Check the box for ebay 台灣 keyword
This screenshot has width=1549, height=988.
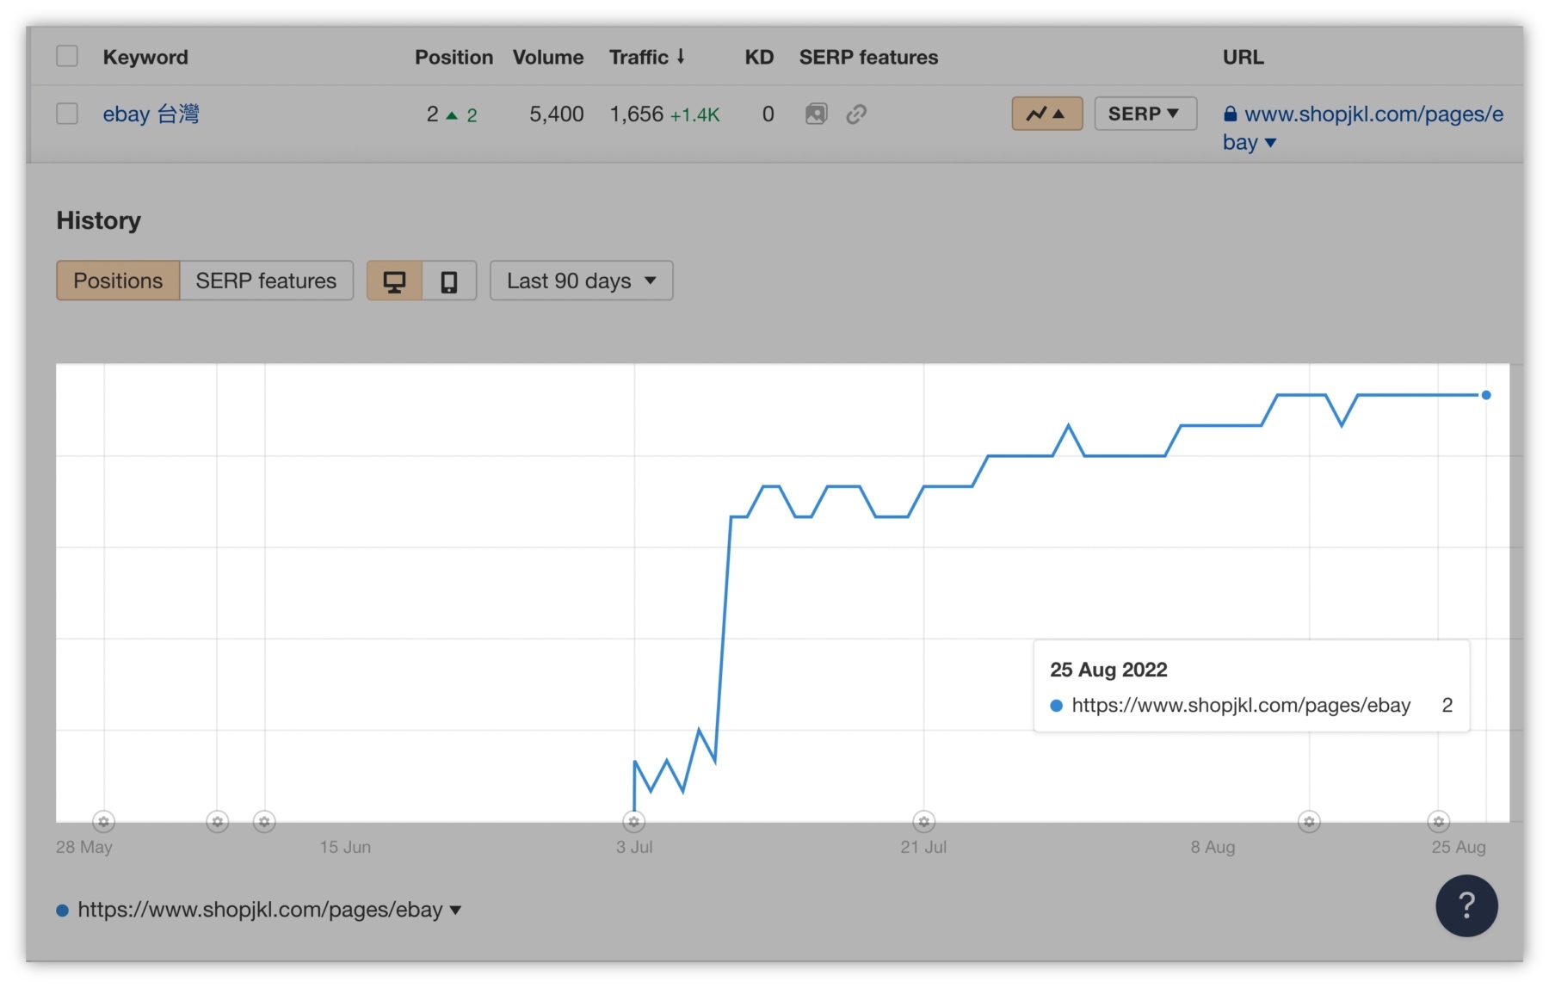pos(67,114)
